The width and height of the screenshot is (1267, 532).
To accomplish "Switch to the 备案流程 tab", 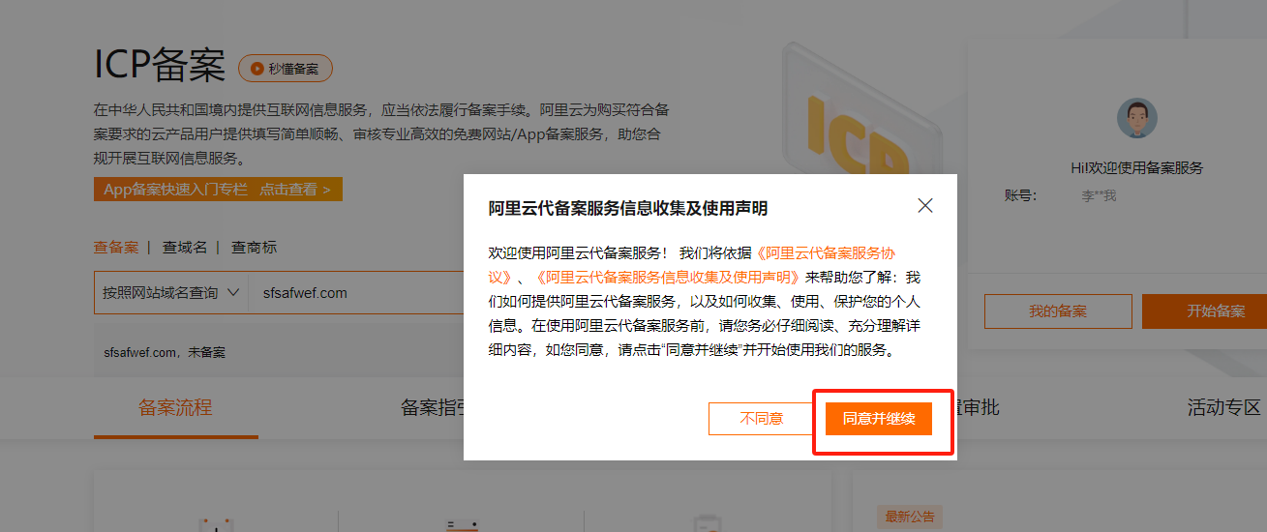I will [x=175, y=407].
